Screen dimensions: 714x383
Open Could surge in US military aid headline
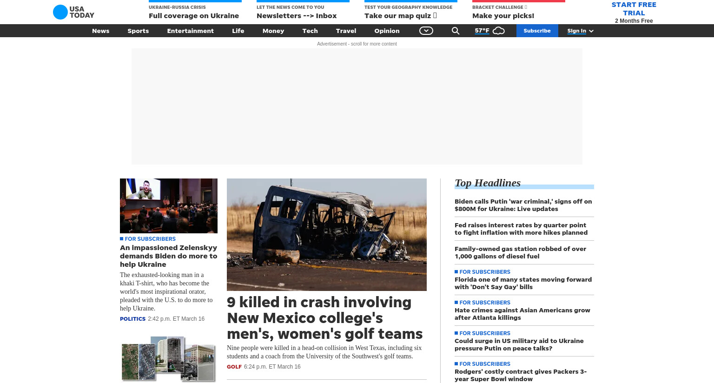519,344
